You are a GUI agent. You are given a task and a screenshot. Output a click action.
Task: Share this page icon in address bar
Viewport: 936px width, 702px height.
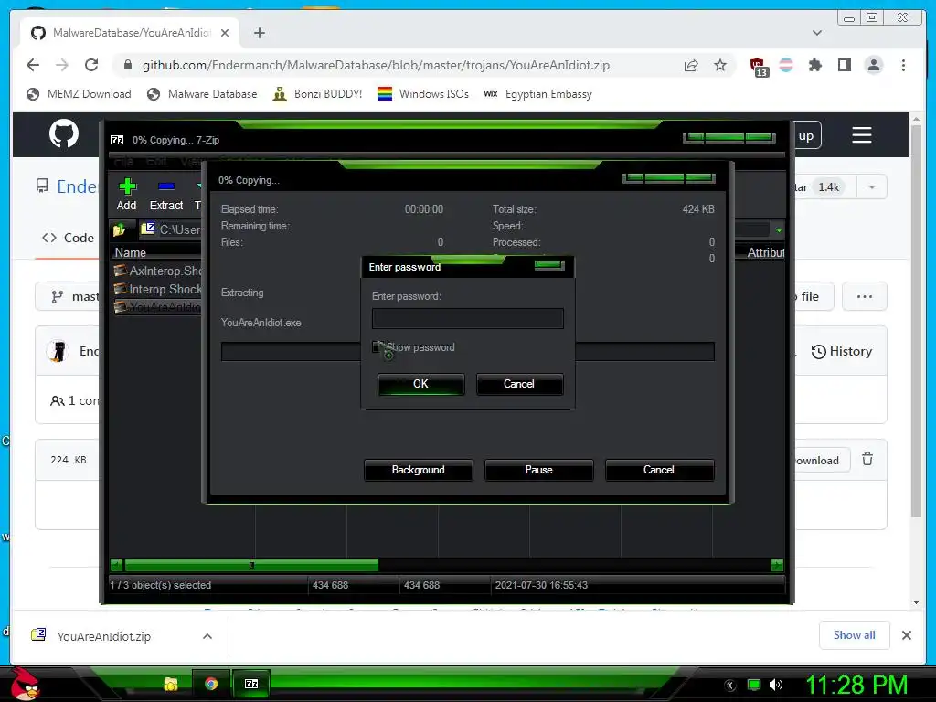click(691, 65)
